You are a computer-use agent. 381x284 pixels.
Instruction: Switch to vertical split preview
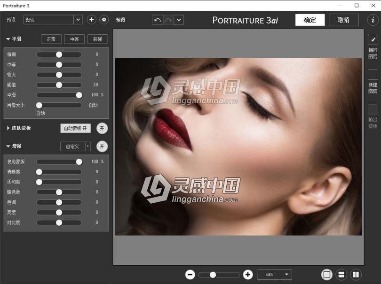[x=356, y=275]
